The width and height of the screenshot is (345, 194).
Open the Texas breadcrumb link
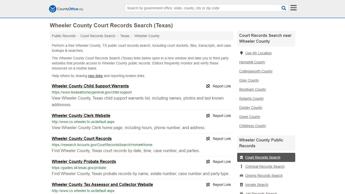[125, 36]
